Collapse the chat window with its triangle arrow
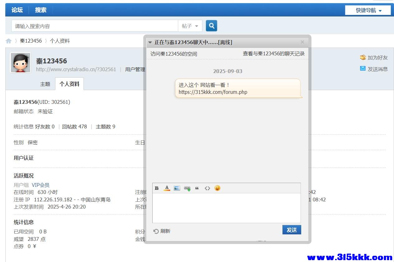 click(x=150, y=42)
